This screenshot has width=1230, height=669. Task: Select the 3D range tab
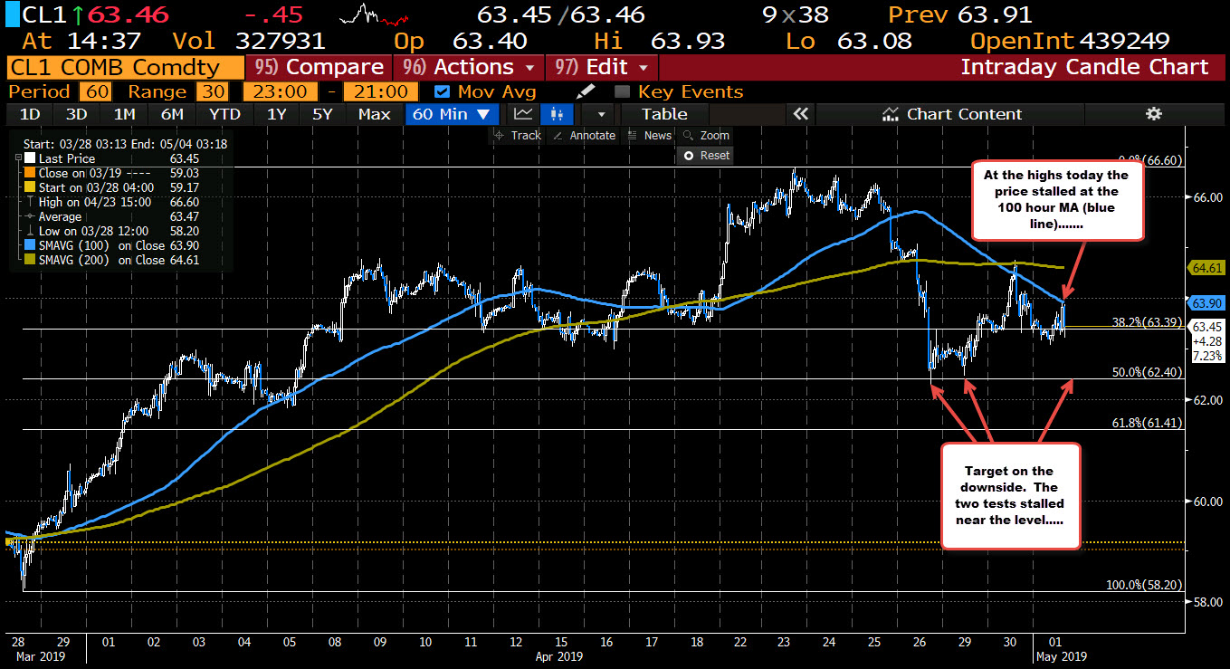[x=77, y=114]
